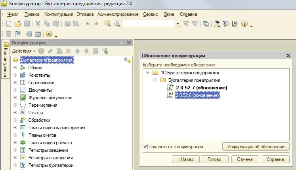
Task: Click the Help info icon
Action: point(244,24)
